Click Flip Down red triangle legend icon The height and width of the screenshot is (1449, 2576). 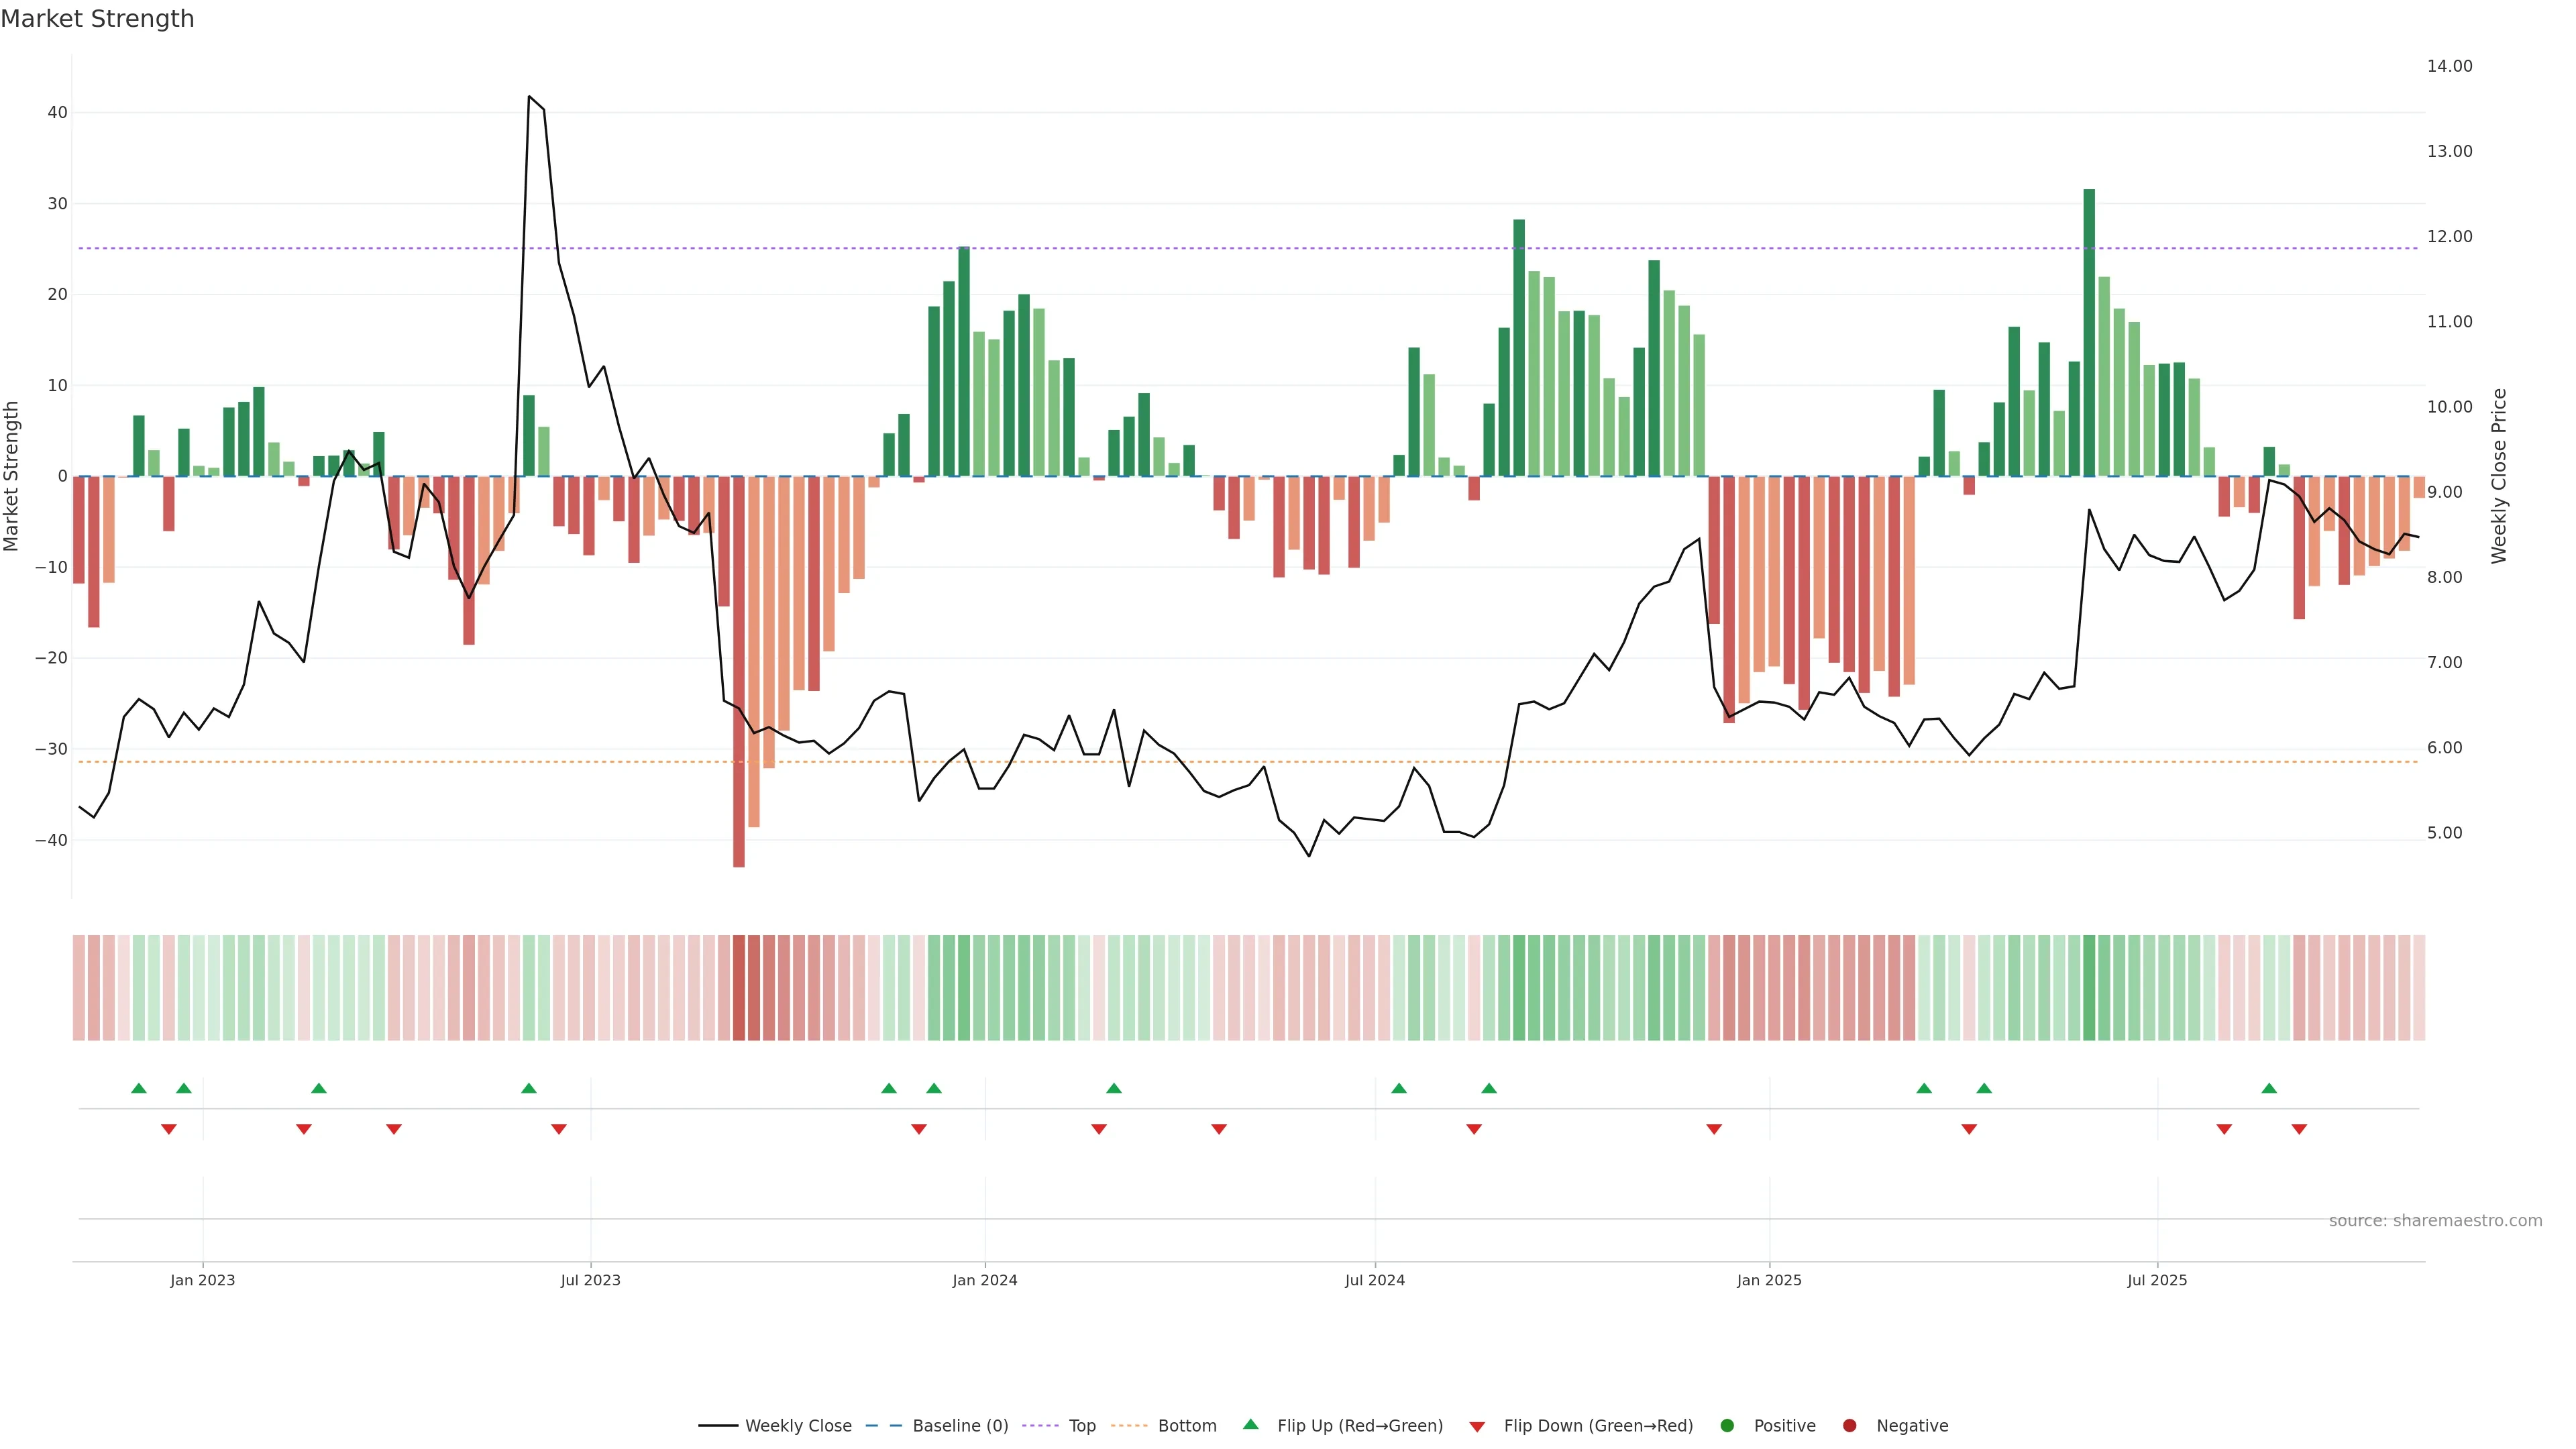coord(1477,1427)
